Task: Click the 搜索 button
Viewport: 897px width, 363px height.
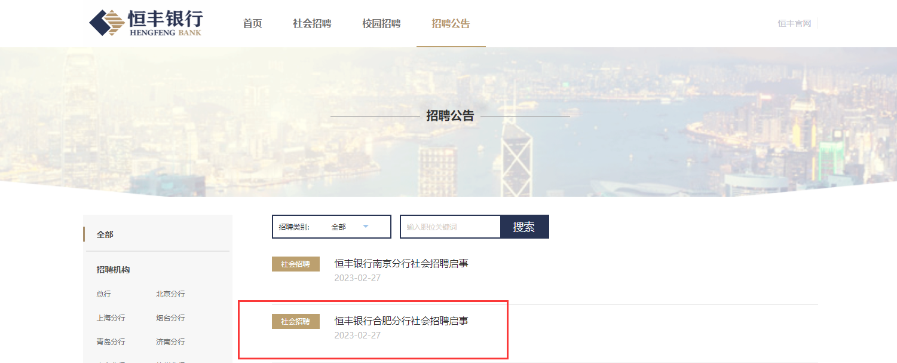Action: (524, 227)
